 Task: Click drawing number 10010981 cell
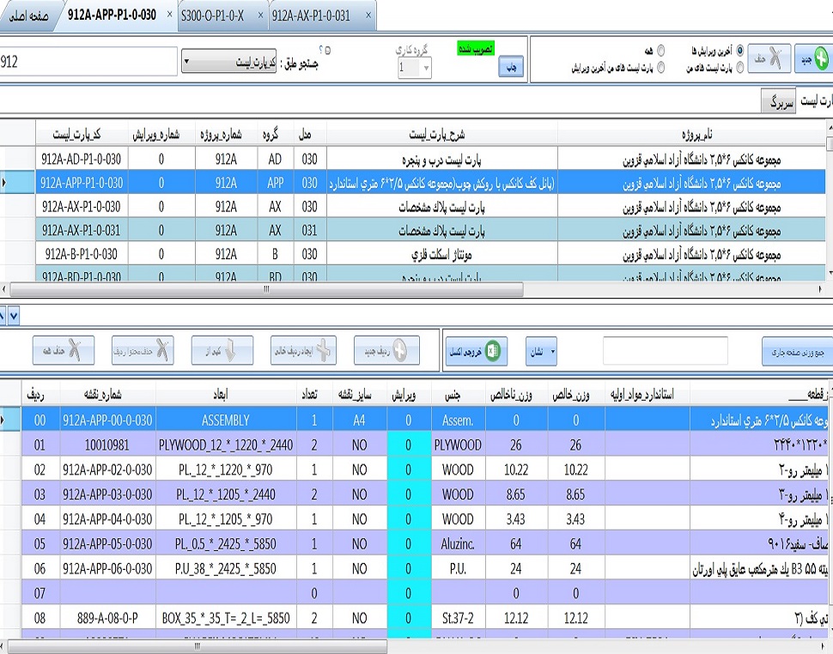tap(108, 445)
